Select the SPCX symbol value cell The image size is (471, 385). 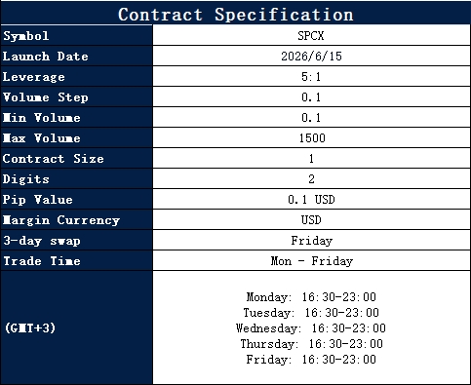pos(311,36)
